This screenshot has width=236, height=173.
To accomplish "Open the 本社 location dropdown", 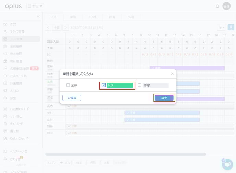I will tap(35, 6).
